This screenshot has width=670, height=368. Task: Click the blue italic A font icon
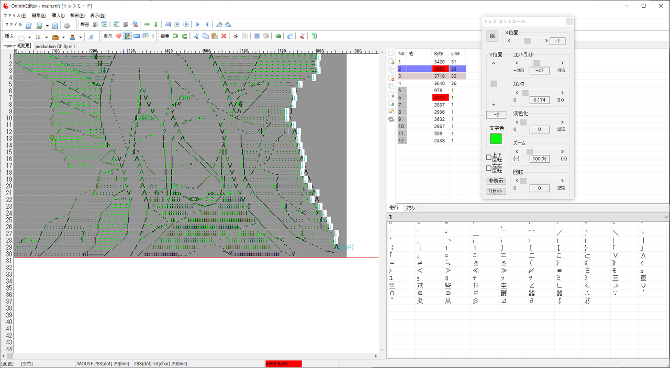91,37
